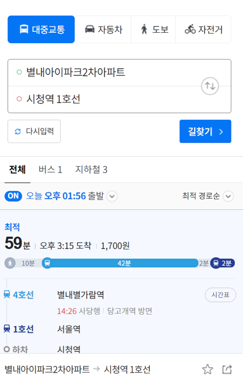Open the share route icon
The height and width of the screenshot is (379, 243).
click(227, 369)
